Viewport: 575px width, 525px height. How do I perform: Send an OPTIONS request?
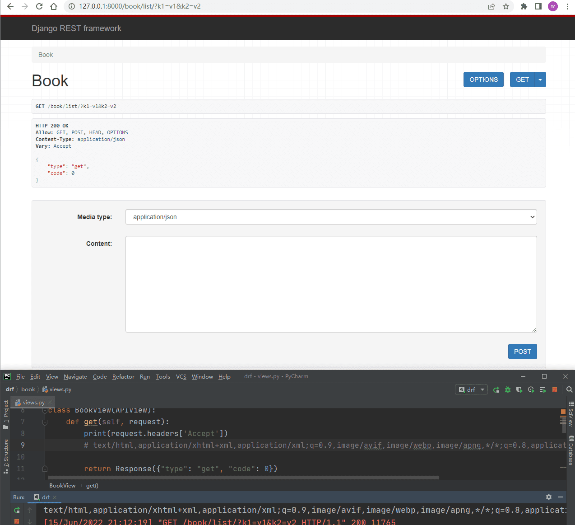point(483,80)
